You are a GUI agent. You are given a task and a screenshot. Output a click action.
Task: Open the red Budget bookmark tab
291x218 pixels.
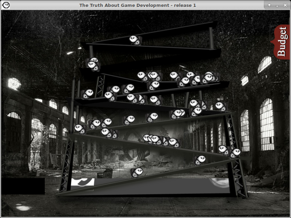[282, 42]
